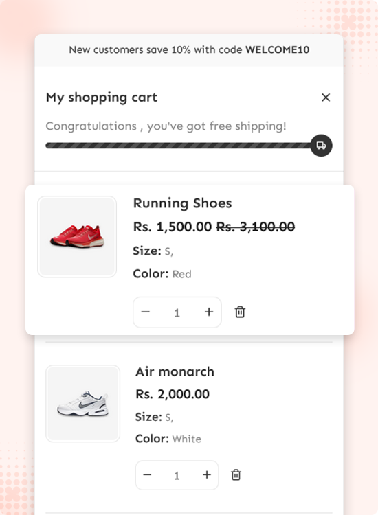Open the red Running Shoes thumbnail
The width and height of the screenshot is (378, 515).
tap(77, 237)
